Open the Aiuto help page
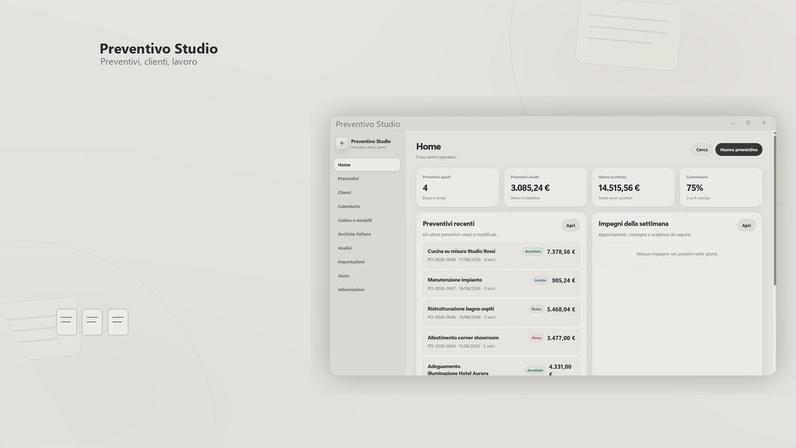The width and height of the screenshot is (796, 448). (367, 276)
